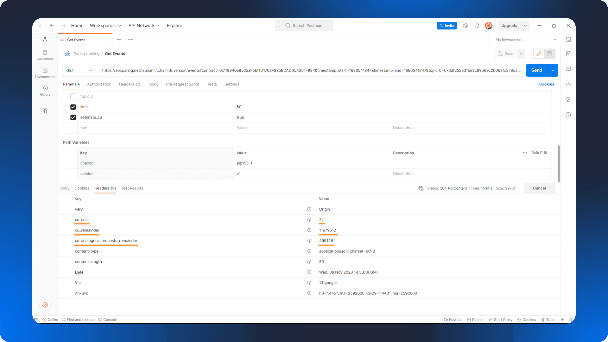
Task: Switch to edit mode pencil icon
Action: tap(539, 54)
